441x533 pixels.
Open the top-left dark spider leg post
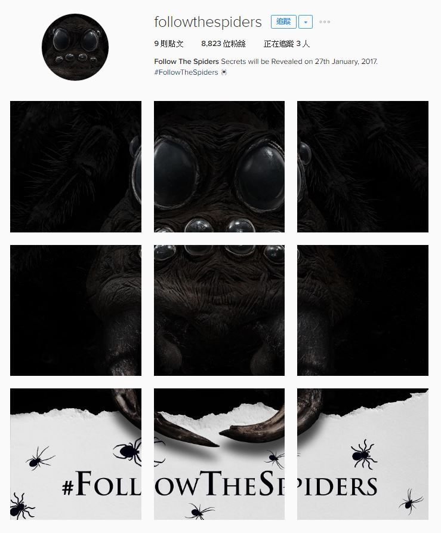tap(76, 167)
